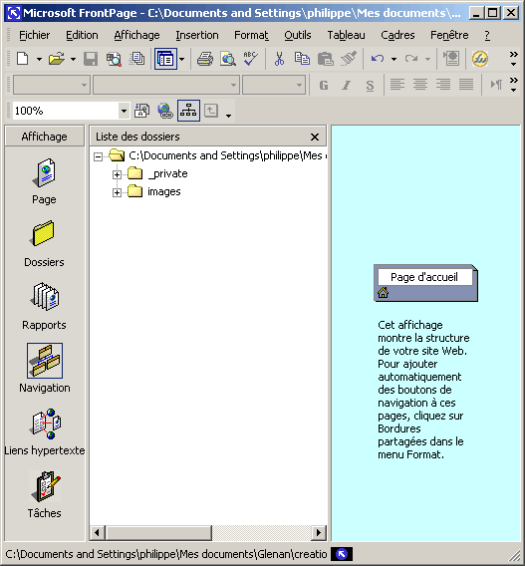
Task: Toggle Center alignment button
Action: click(420, 85)
